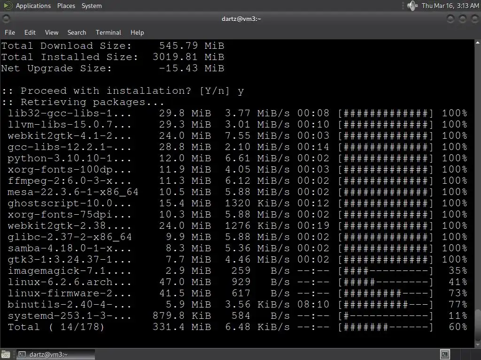Click the ffmpeg-2:6.0-3-x... package name
This screenshot has height=360, width=481.
click(70, 181)
